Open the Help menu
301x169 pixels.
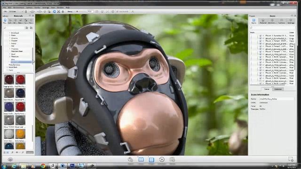tap(68, 8)
